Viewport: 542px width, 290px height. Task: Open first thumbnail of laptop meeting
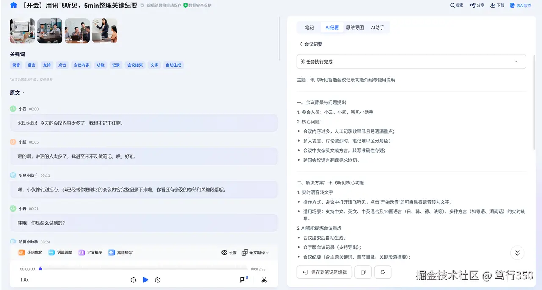22,31
